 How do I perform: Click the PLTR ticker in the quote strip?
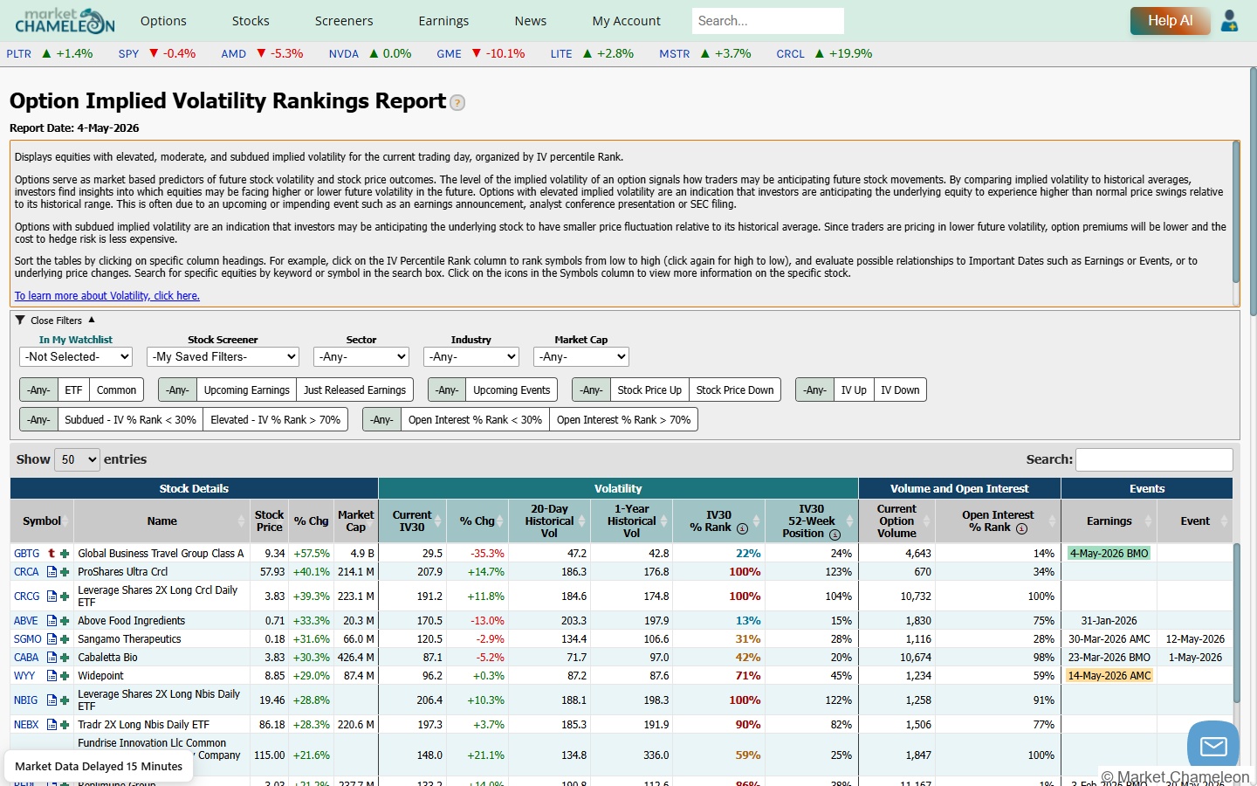point(18,53)
